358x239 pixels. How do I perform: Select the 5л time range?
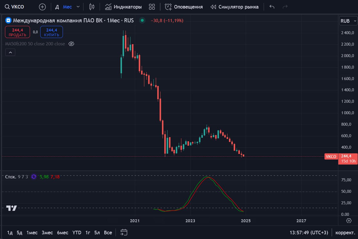(x=97, y=233)
